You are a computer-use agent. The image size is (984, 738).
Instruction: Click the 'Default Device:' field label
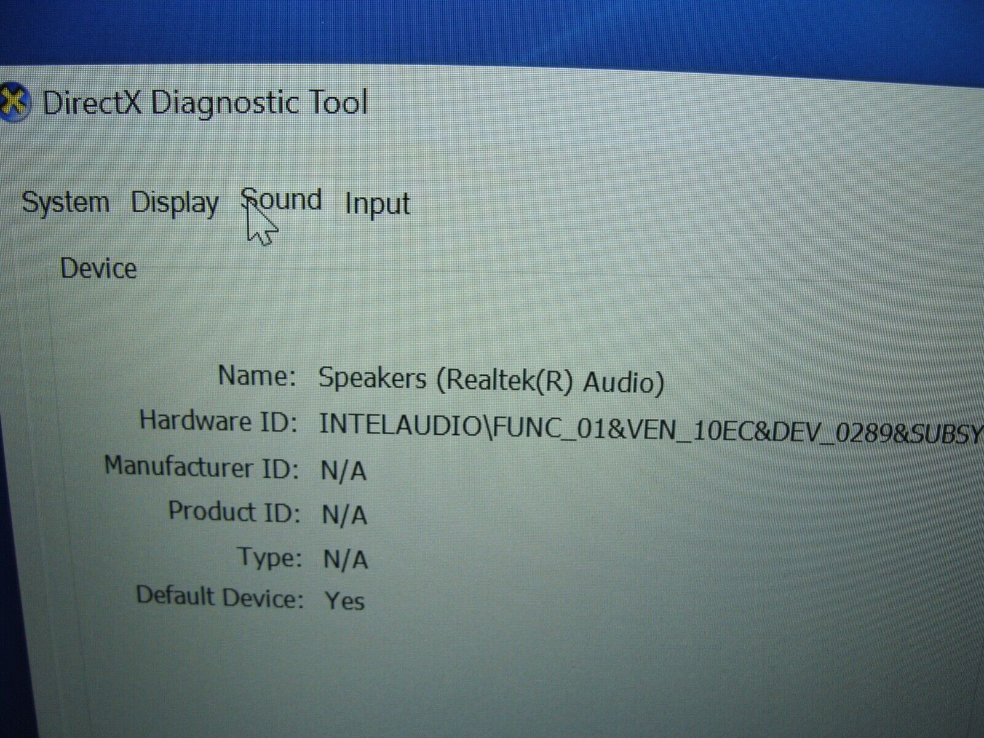220,597
